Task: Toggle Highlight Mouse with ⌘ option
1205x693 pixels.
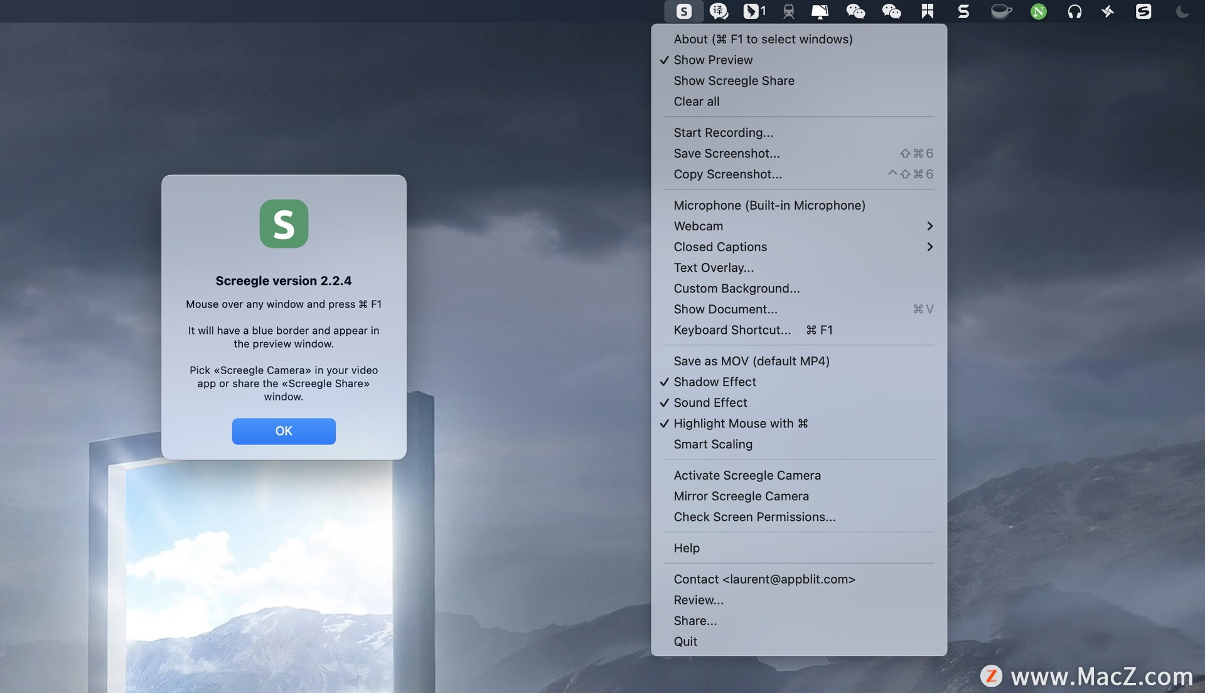Action: click(x=798, y=423)
